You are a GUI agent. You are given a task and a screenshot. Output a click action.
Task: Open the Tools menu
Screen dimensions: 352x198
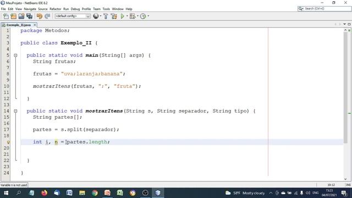(x=106, y=9)
